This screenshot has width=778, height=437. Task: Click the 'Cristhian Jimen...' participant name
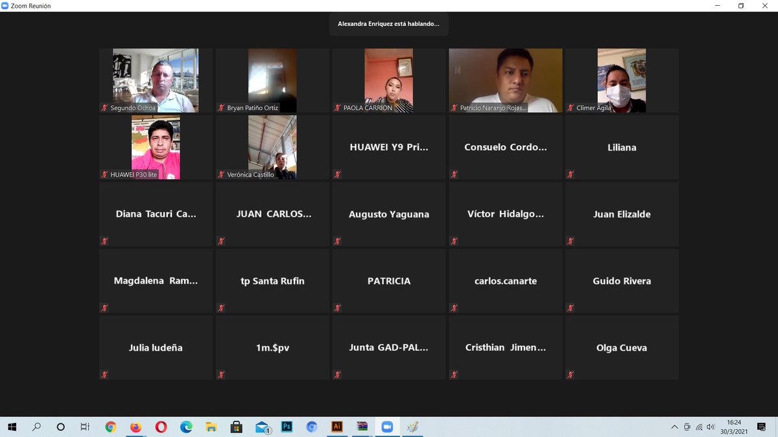(x=506, y=347)
